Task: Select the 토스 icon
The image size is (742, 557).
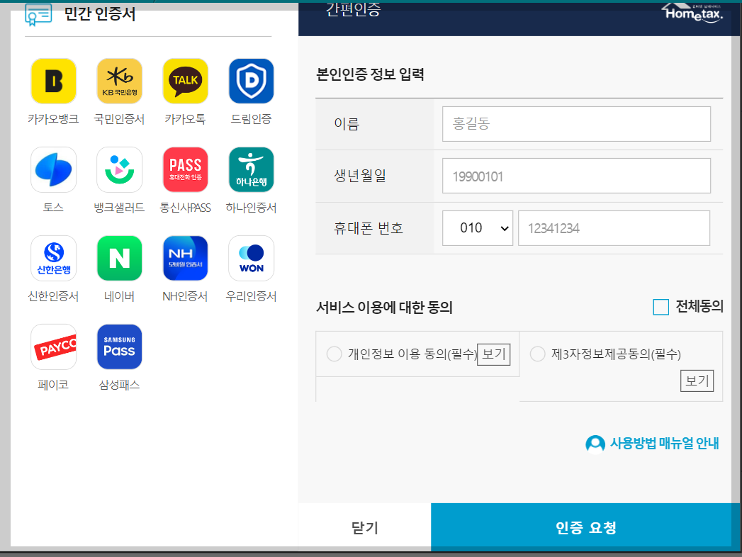Action: (53, 169)
